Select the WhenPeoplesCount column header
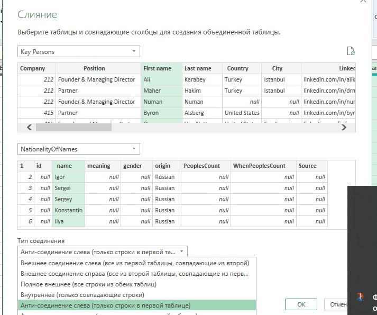 pyautogui.click(x=263, y=166)
